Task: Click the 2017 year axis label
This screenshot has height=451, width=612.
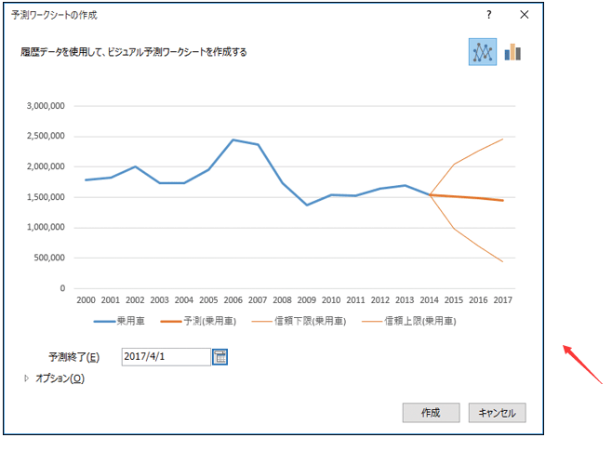Action: pos(502,300)
